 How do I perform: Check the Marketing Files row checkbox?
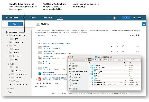(36, 58)
